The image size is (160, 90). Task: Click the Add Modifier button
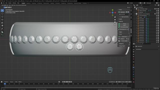pyautogui.click(x=147, y=49)
